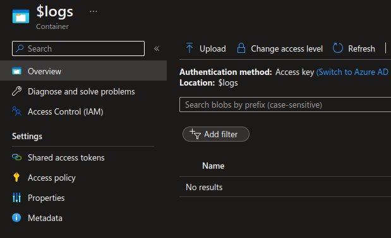
Task: Click the Properties sliders icon
Action: click(x=16, y=198)
